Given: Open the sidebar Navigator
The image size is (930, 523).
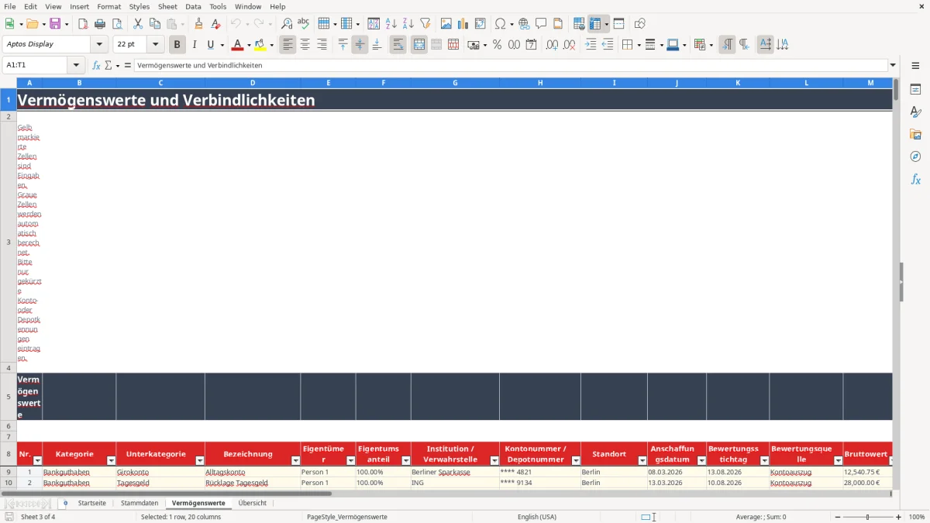Looking at the screenshot, I should point(915,157).
